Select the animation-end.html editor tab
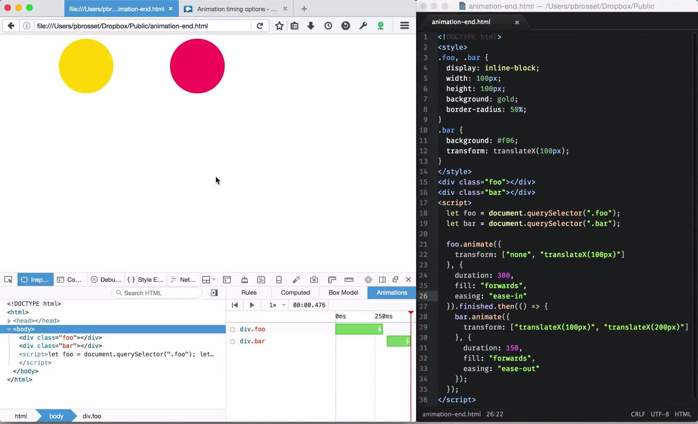698x424 pixels. 475,22
